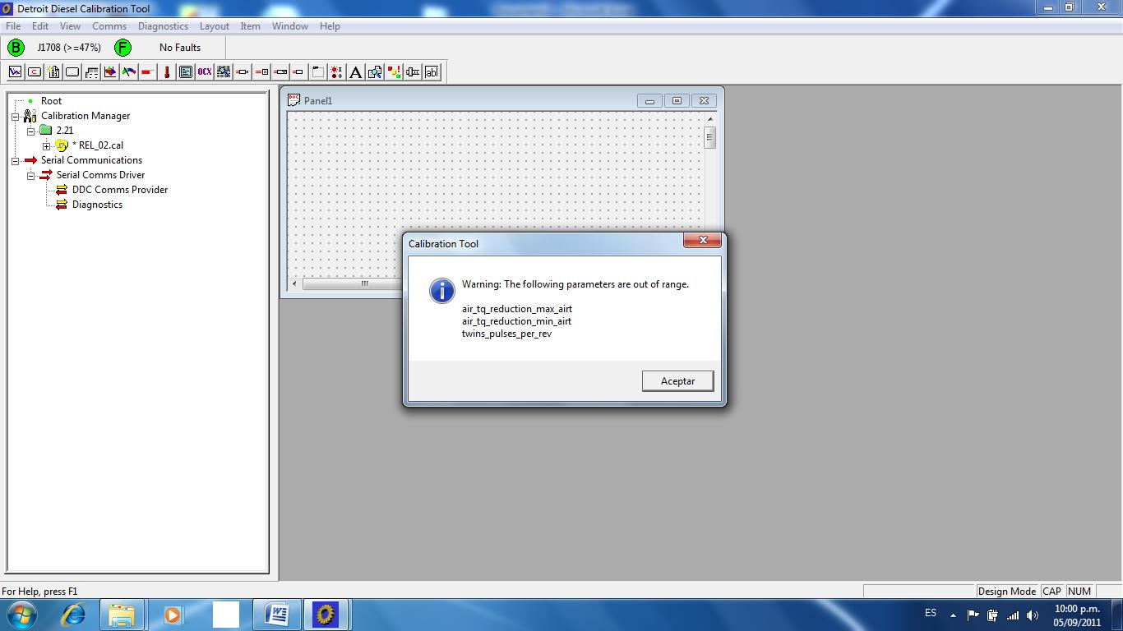The height and width of the screenshot is (631, 1123).
Task: Select the blank rectangle panel tool
Action: 72,72
